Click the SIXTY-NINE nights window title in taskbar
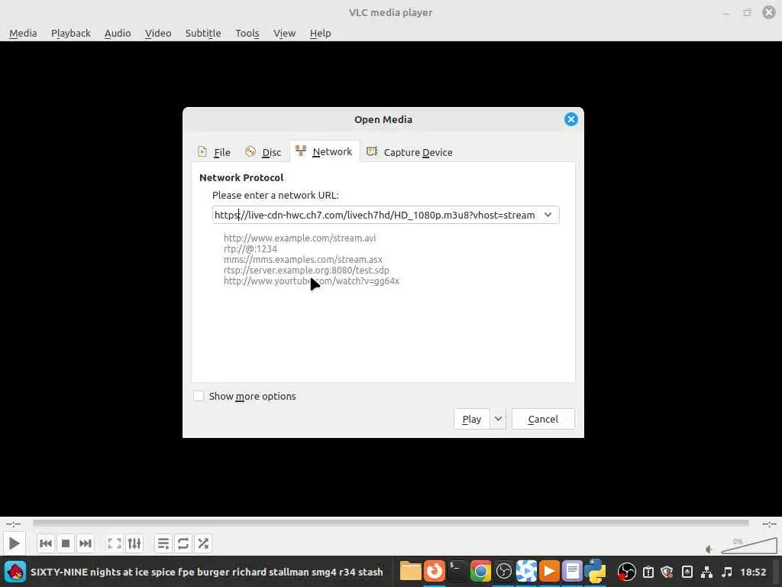The image size is (782, 587). tap(206, 572)
